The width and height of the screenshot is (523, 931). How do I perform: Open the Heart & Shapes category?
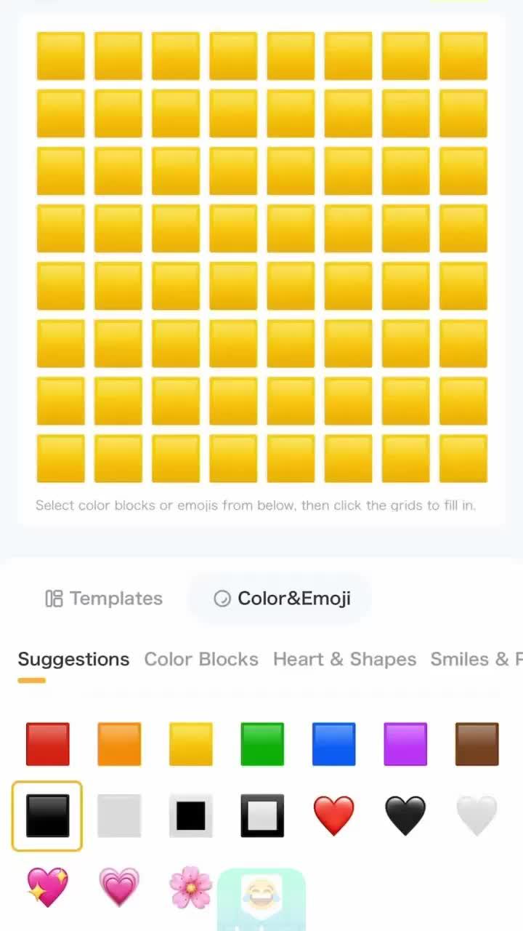tap(344, 659)
